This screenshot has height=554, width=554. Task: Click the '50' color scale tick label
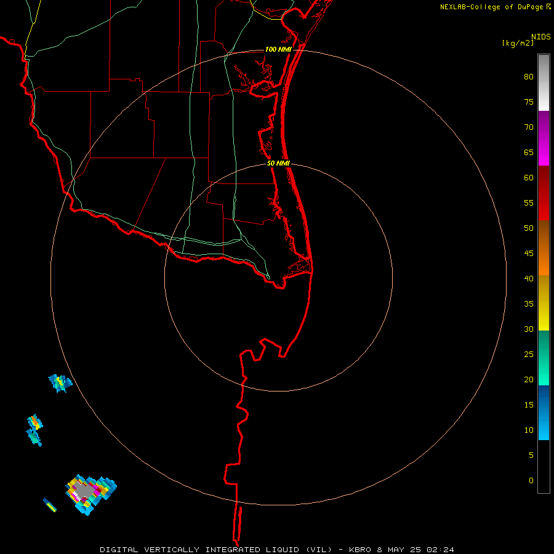[529, 228]
